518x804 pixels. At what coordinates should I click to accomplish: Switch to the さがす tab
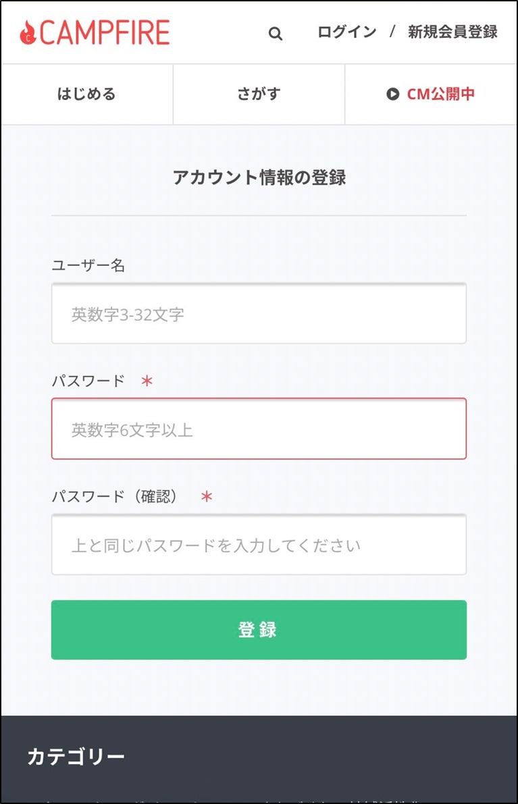coord(259,94)
